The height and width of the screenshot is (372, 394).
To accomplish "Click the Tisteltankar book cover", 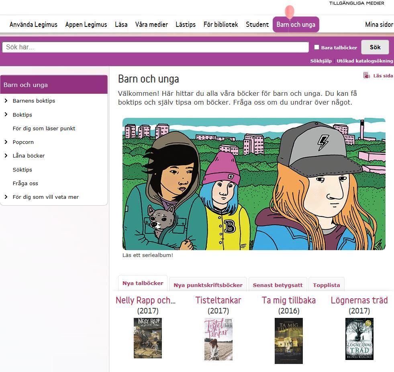I will click(218, 339).
